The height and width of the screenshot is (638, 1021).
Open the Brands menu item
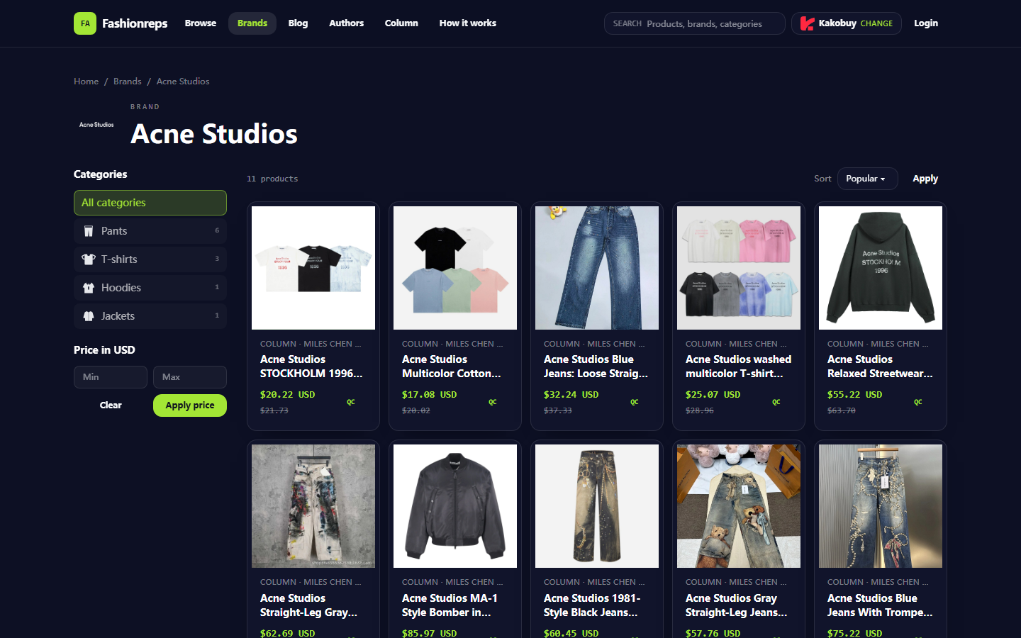(252, 23)
